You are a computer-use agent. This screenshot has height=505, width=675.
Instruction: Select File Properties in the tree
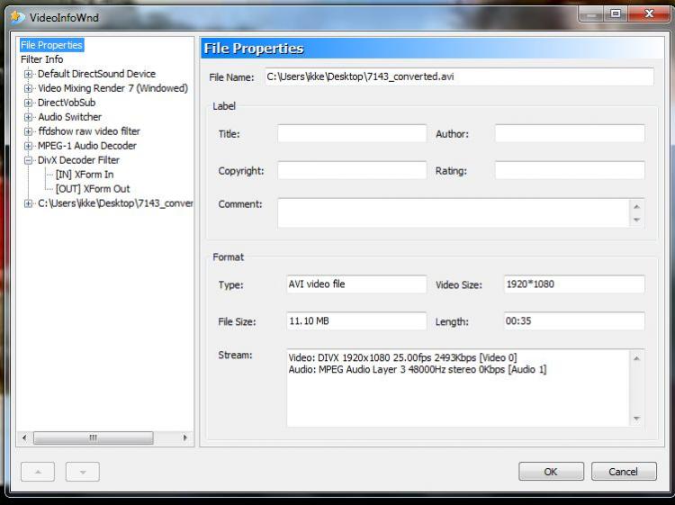51,45
